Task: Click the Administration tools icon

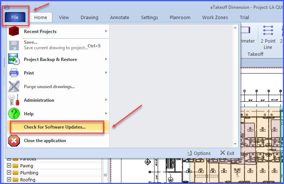Action: click(14, 100)
